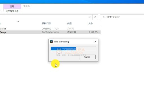Image resolution: width=144 pixels, height=105 pixels.
Task: Close the 55% Extracting dialog
Action: tap(95, 42)
